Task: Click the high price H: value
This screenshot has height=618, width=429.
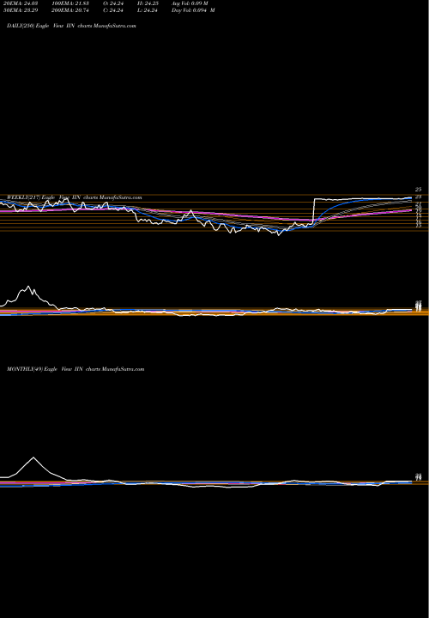Action: pyautogui.click(x=148, y=3)
